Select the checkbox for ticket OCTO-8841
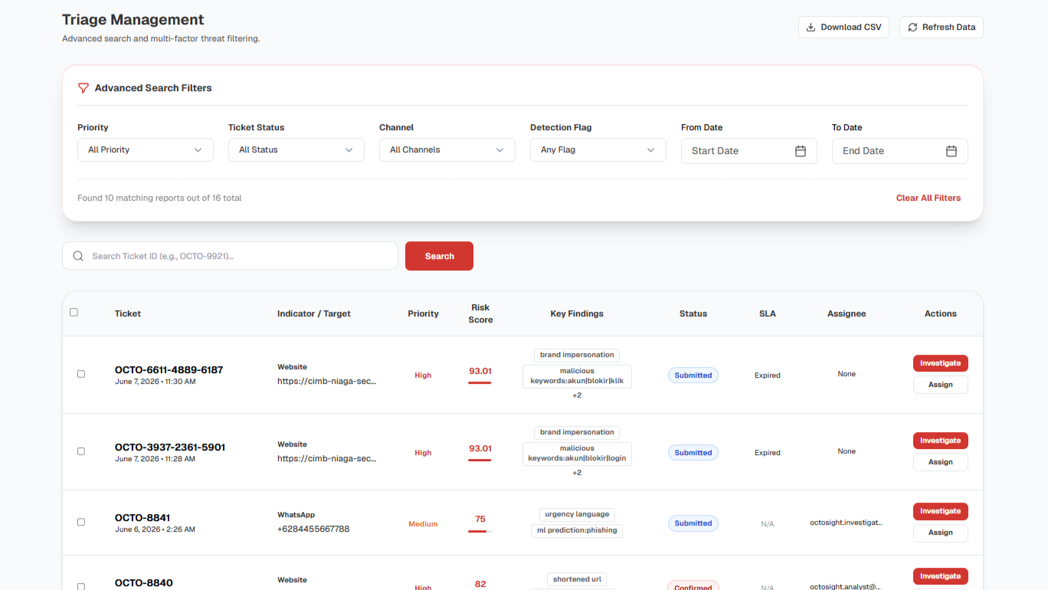The image size is (1048, 590). pyautogui.click(x=81, y=522)
